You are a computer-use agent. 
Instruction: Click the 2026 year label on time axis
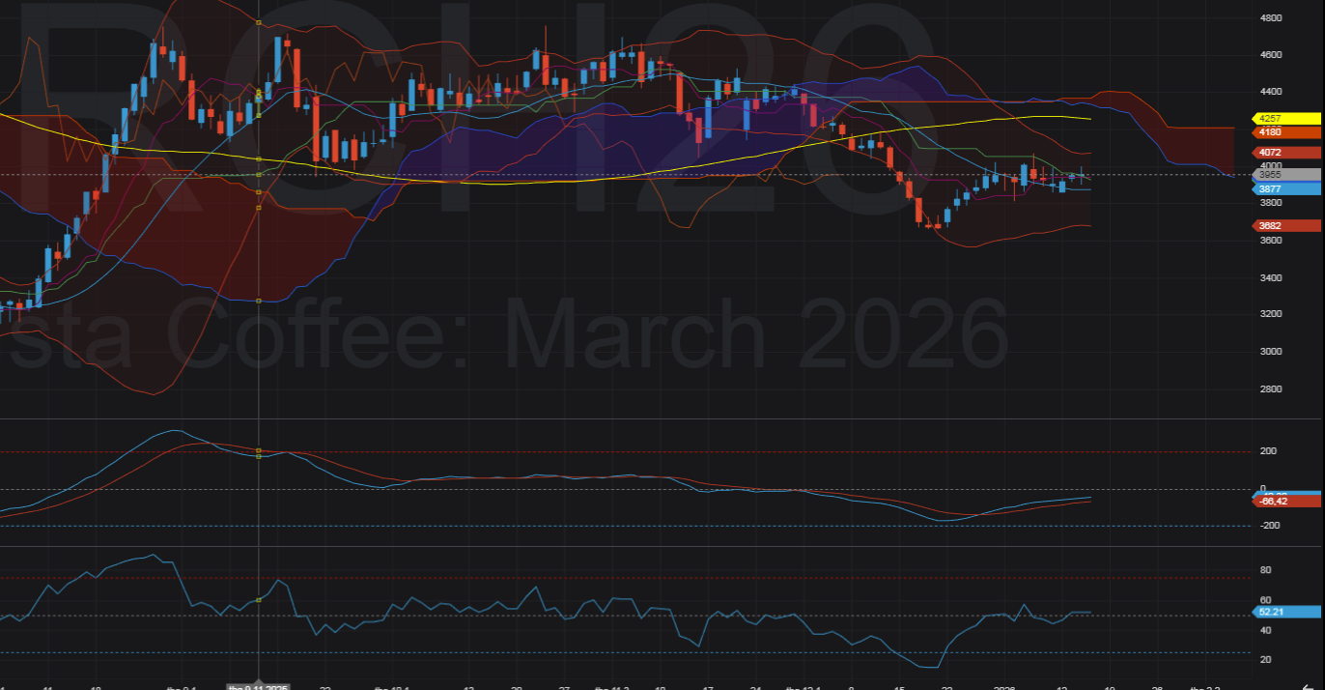click(1005, 685)
